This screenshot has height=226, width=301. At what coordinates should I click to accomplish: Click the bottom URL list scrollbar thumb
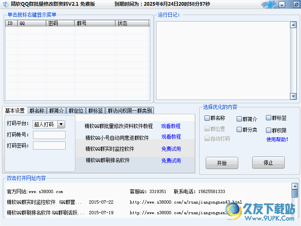pos(294,193)
